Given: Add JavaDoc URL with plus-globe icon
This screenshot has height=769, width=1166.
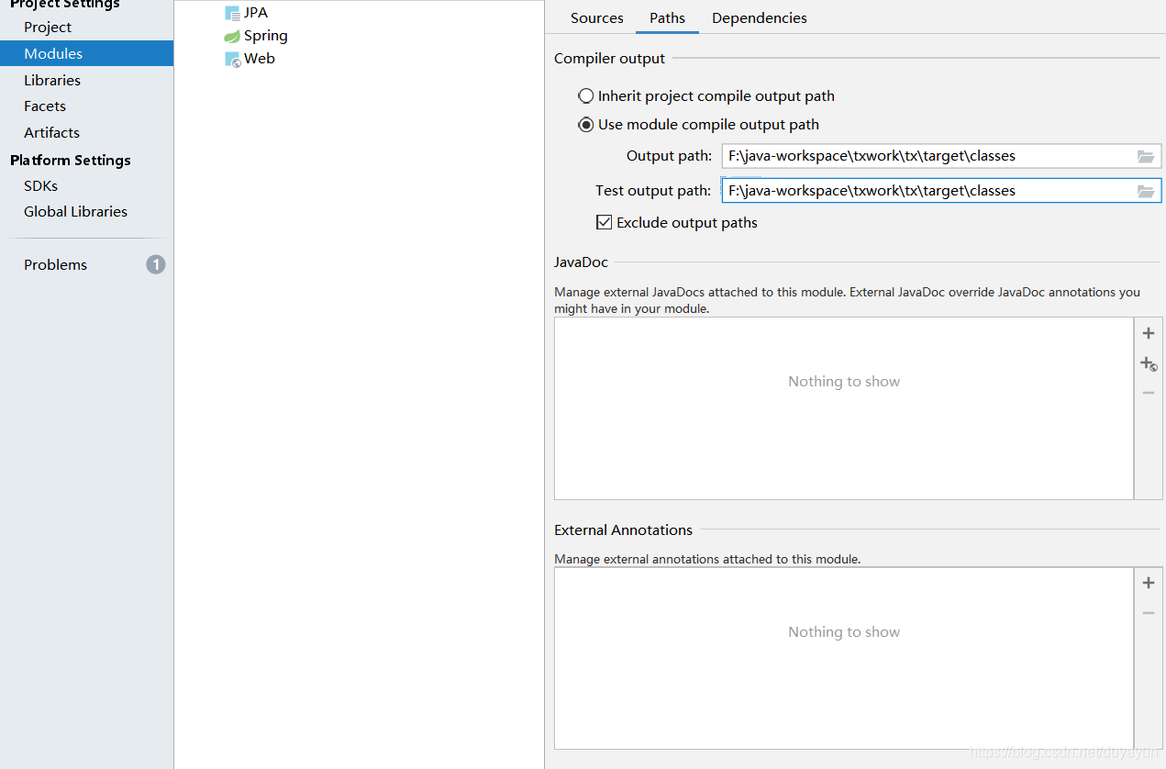Looking at the screenshot, I should click(x=1149, y=364).
